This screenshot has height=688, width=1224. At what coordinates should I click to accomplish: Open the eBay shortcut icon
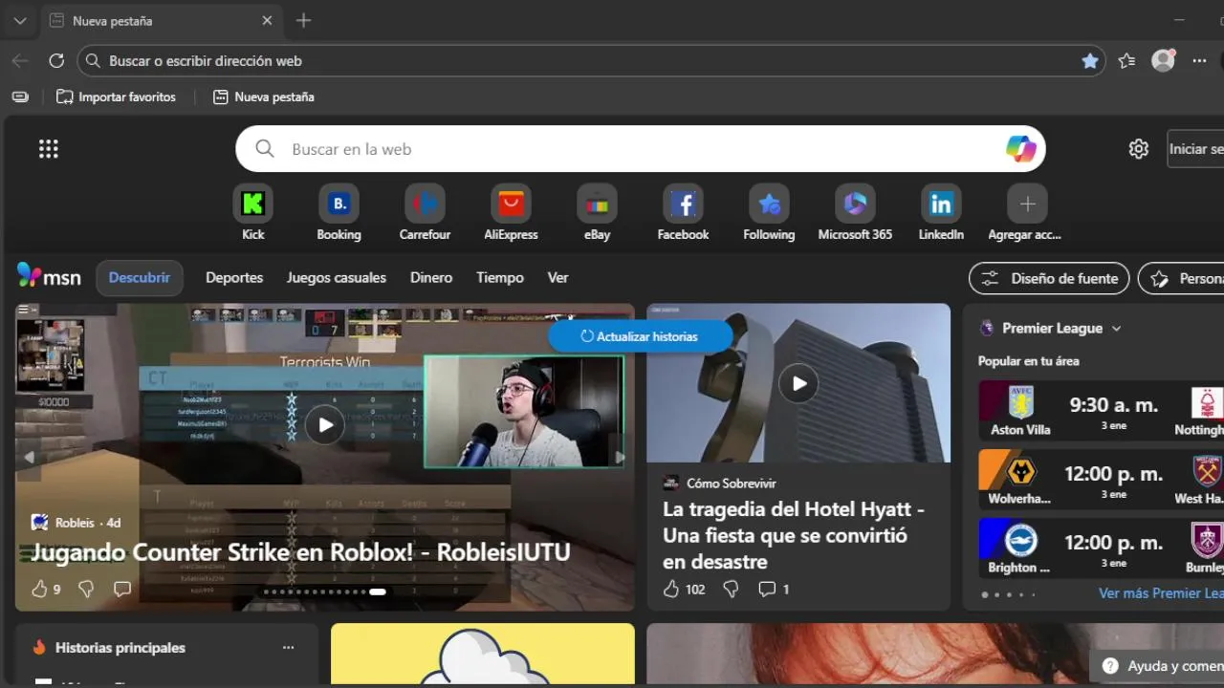click(x=597, y=204)
